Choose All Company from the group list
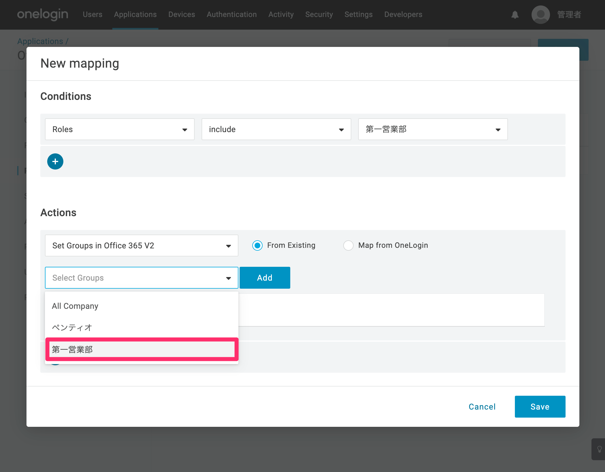 click(142, 306)
